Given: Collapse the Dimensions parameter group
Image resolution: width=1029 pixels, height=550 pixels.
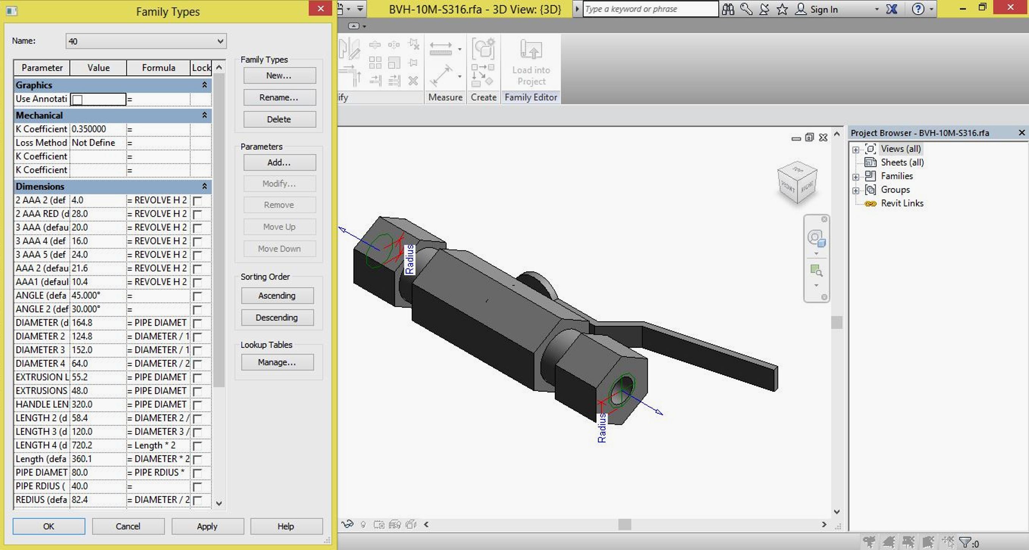Looking at the screenshot, I should (x=204, y=186).
